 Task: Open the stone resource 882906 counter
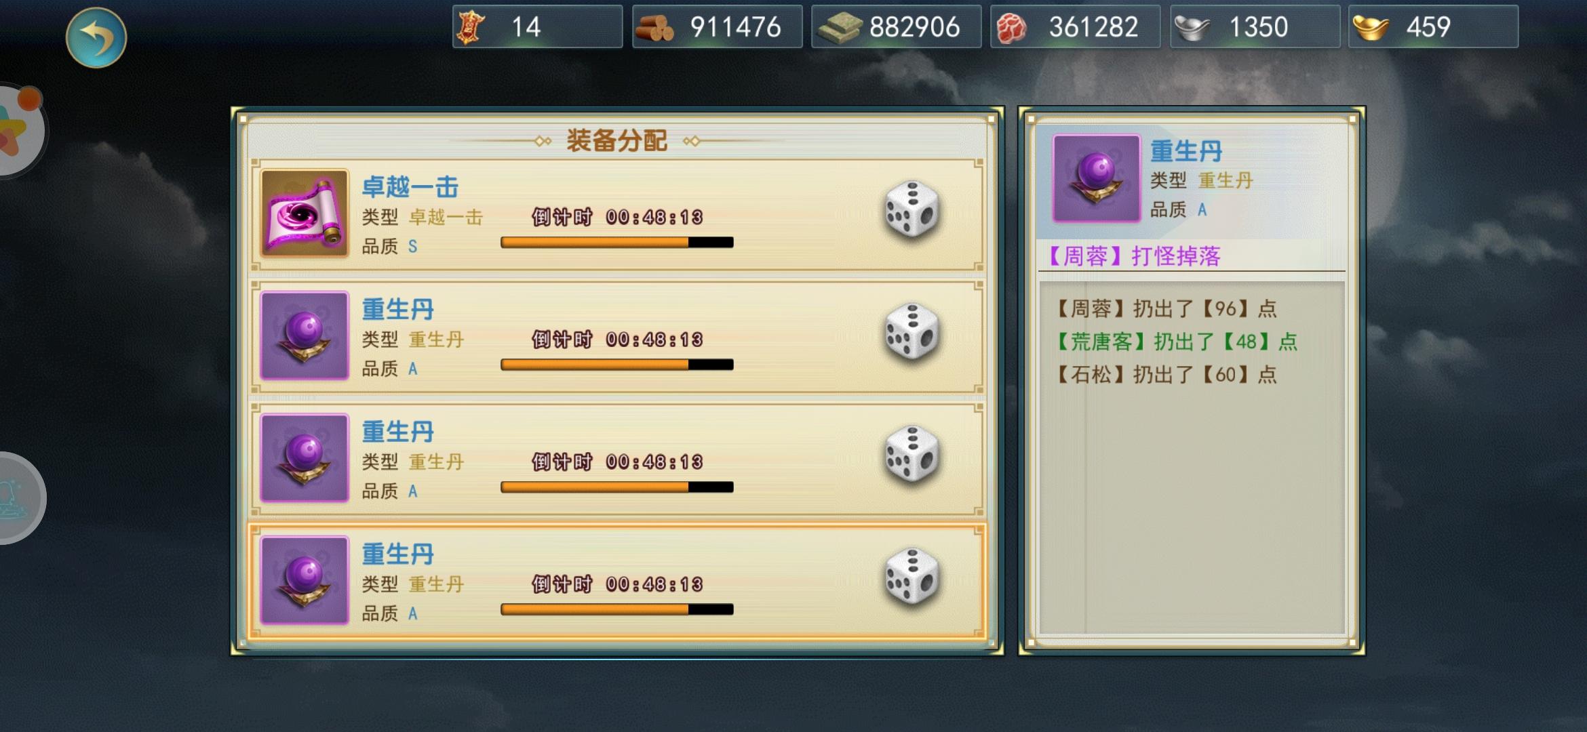(x=896, y=27)
